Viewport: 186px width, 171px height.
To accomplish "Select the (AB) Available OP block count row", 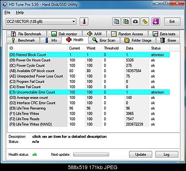I will (x=89, y=71).
